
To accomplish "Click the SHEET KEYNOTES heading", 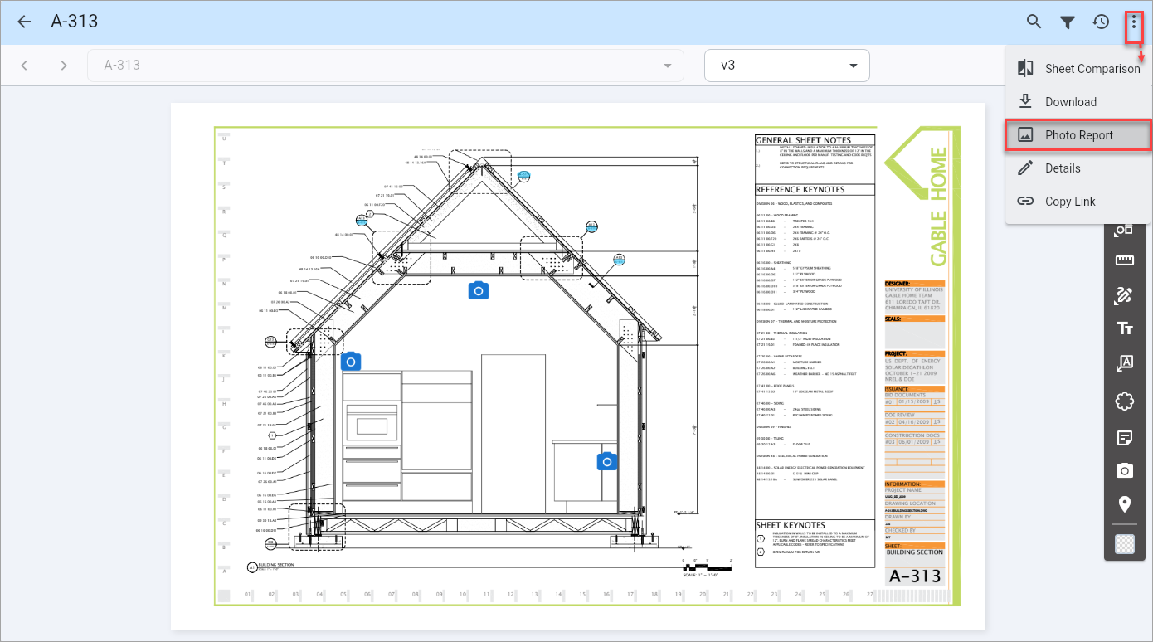I will 791,525.
